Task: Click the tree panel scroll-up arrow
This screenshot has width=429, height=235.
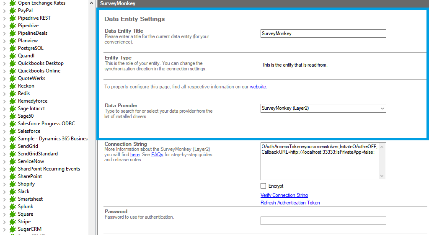Action: point(91,3)
